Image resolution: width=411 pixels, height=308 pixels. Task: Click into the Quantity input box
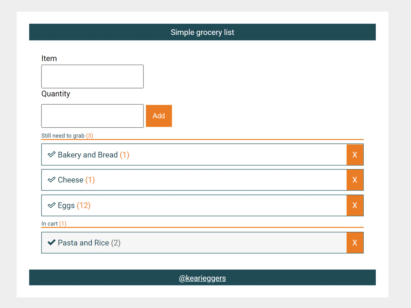(x=92, y=116)
